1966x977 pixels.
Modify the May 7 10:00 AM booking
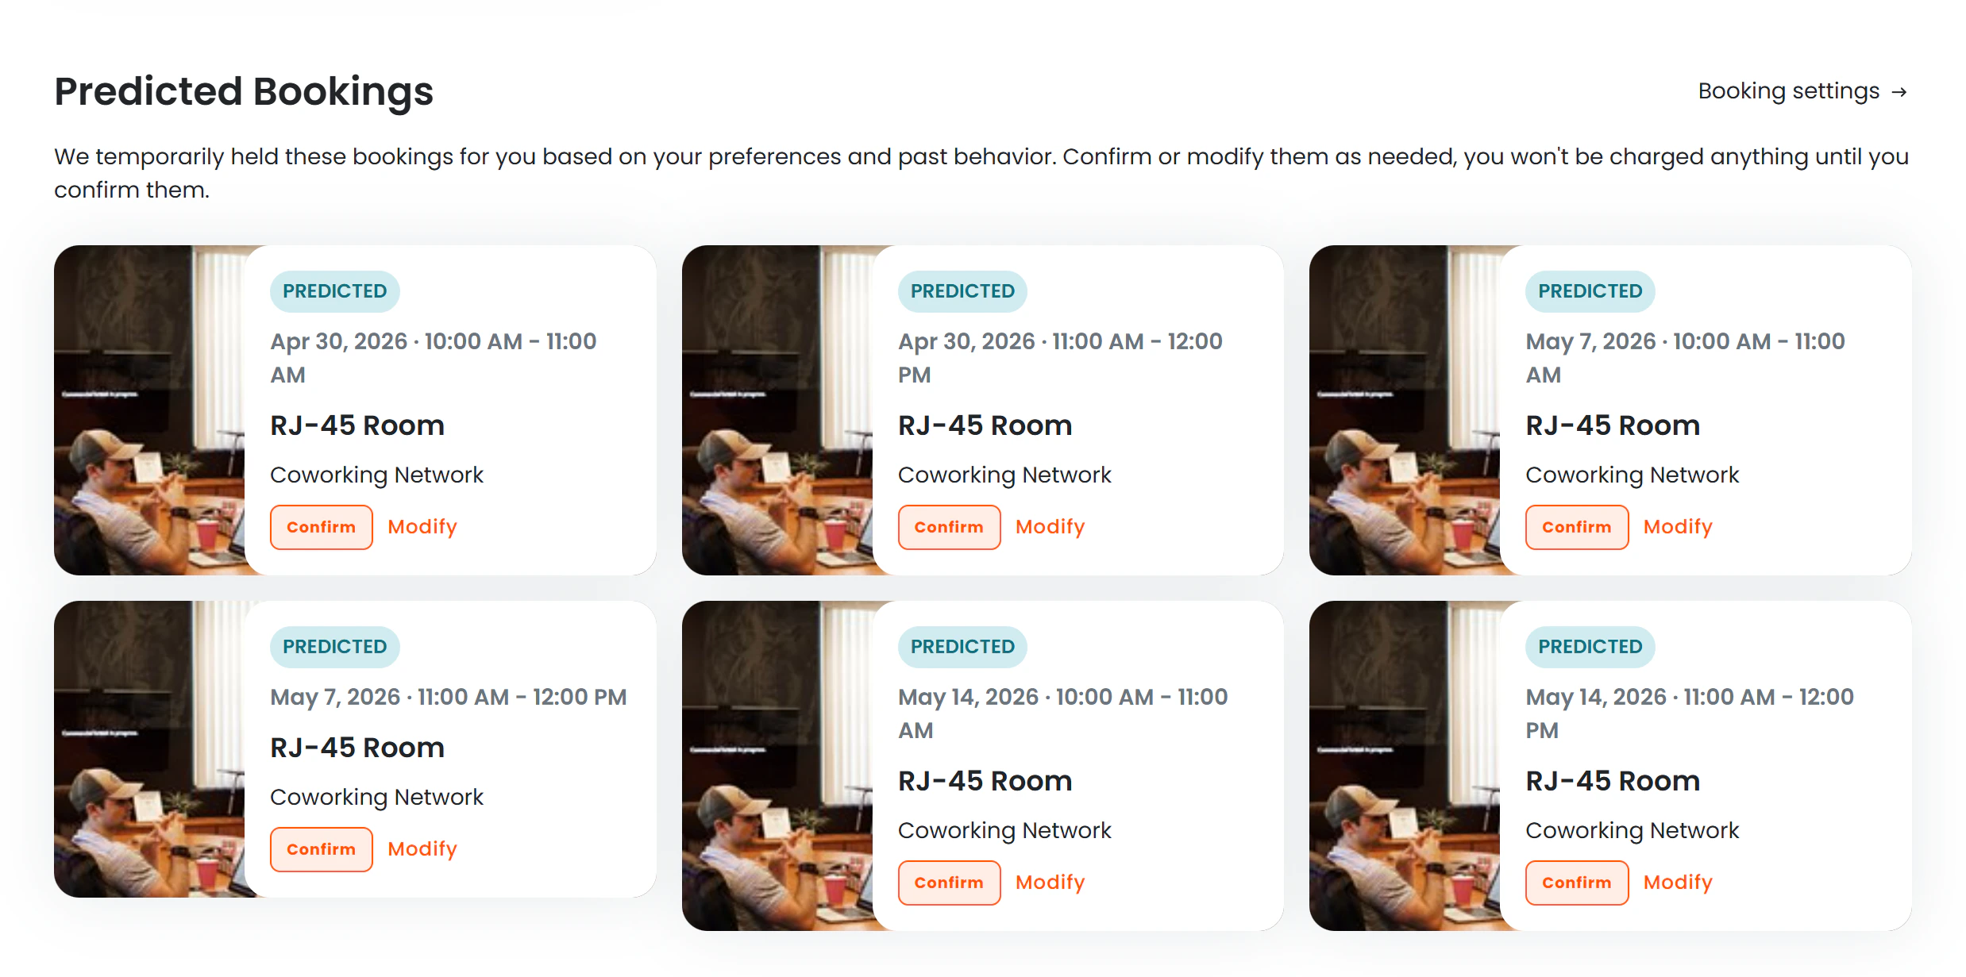point(1677,526)
